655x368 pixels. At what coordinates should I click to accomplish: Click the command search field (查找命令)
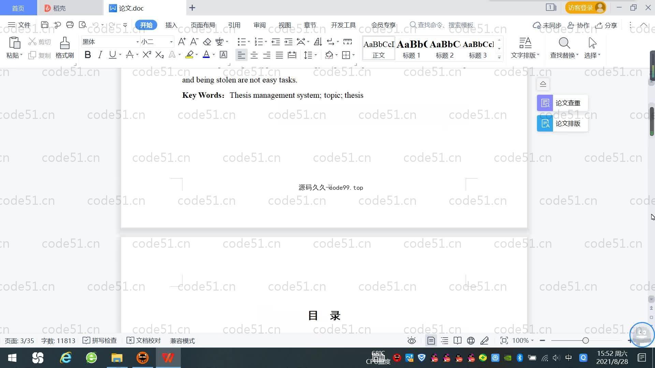click(x=442, y=25)
